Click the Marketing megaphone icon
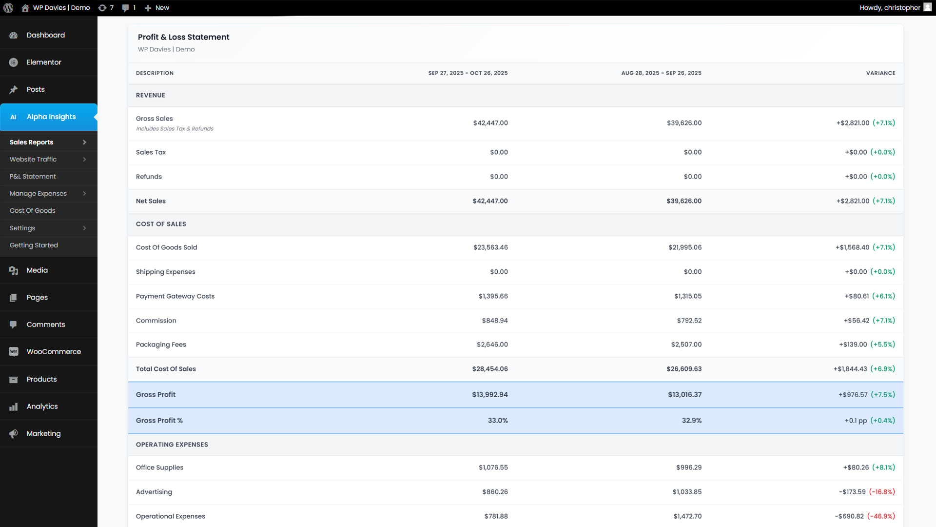936x527 pixels. [14, 434]
